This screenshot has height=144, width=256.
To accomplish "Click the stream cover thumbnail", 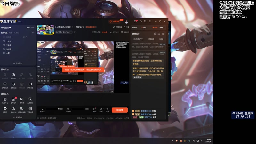I will (45, 29).
